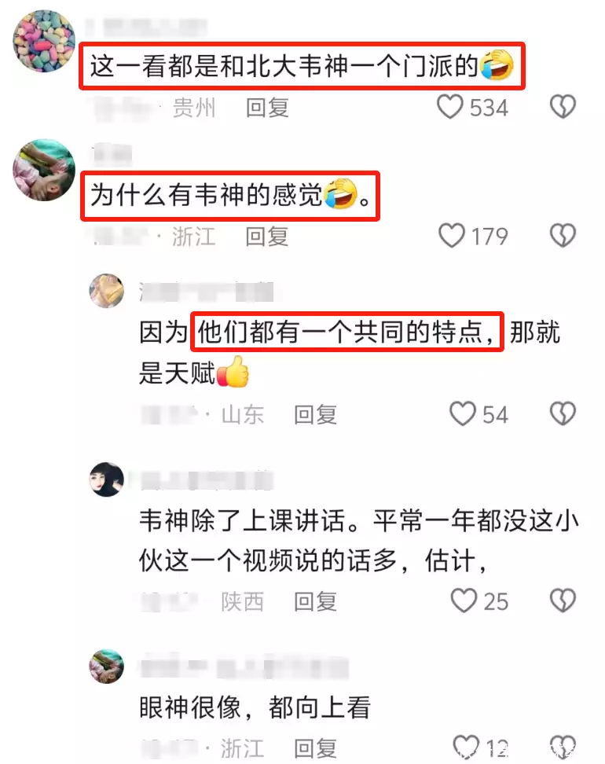View the Shandong replier's avatar profile

coord(107,291)
